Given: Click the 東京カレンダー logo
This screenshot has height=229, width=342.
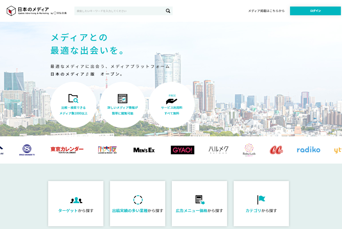Looking at the screenshot, I should pos(67,150).
